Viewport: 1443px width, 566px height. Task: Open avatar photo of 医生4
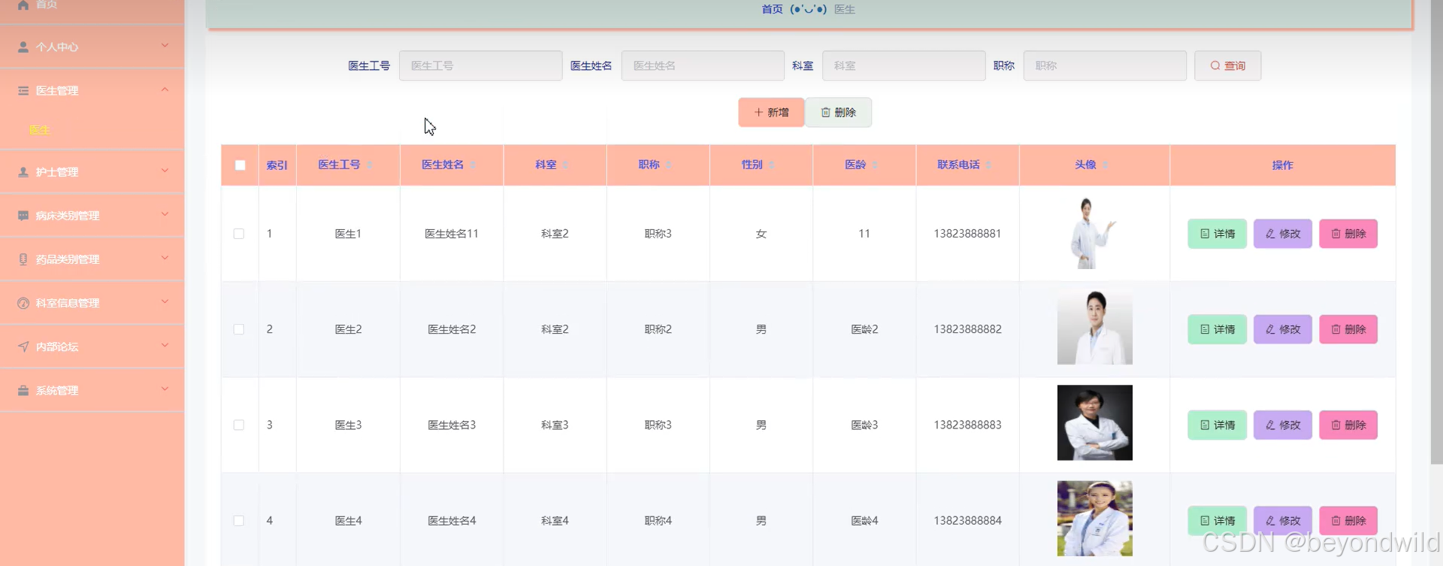point(1094,519)
